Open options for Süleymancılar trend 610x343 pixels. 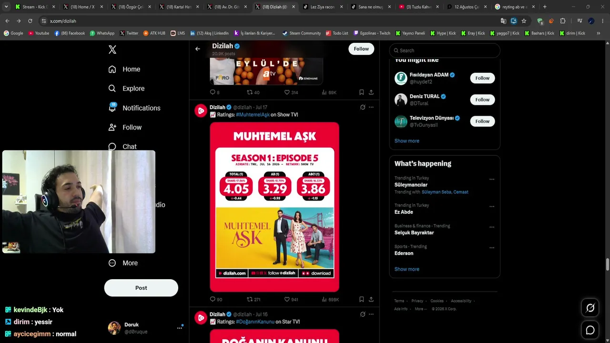coord(492,180)
